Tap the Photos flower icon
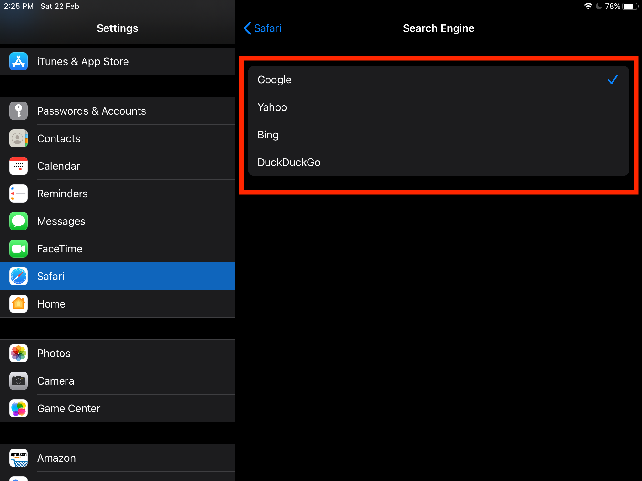642x481 pixels. tap(18, 353)
